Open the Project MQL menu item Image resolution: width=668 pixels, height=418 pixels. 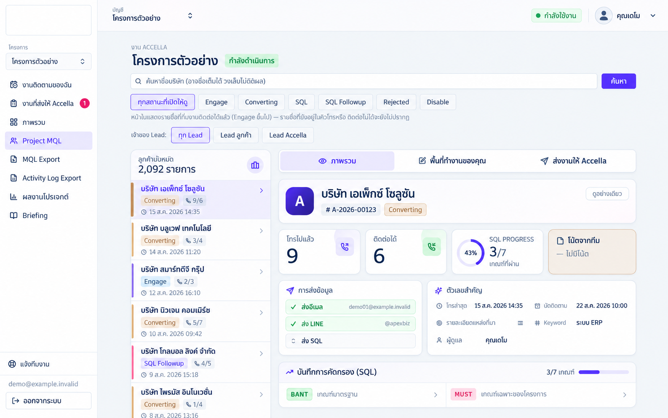48,141
